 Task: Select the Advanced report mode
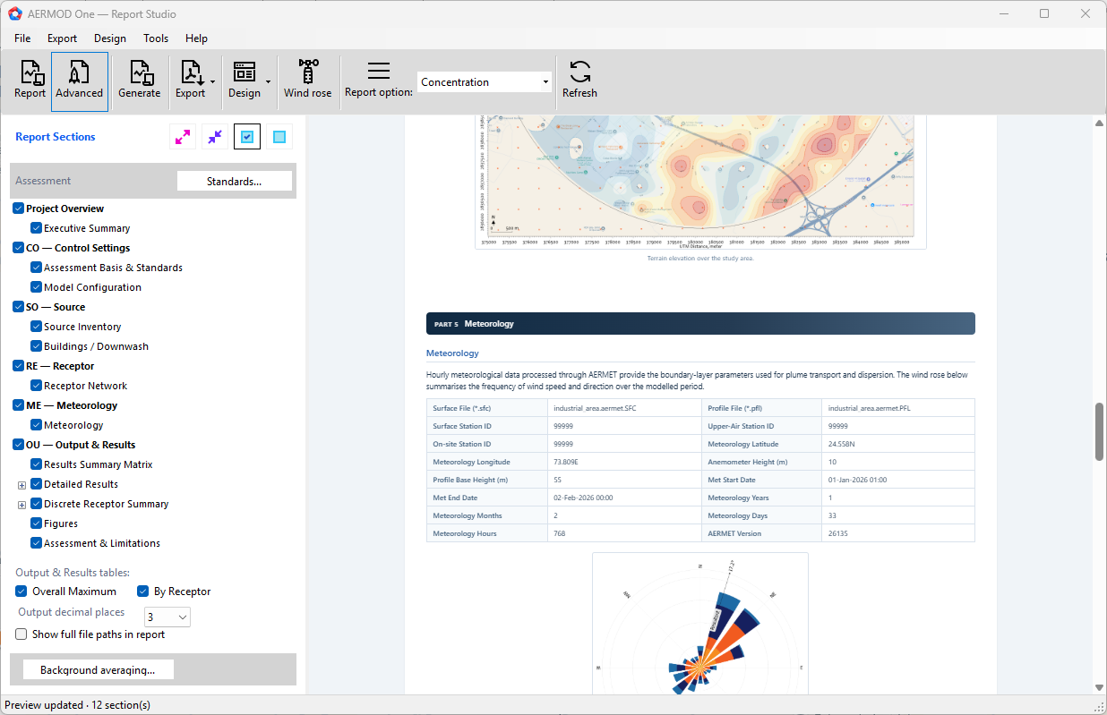(79, 81)
